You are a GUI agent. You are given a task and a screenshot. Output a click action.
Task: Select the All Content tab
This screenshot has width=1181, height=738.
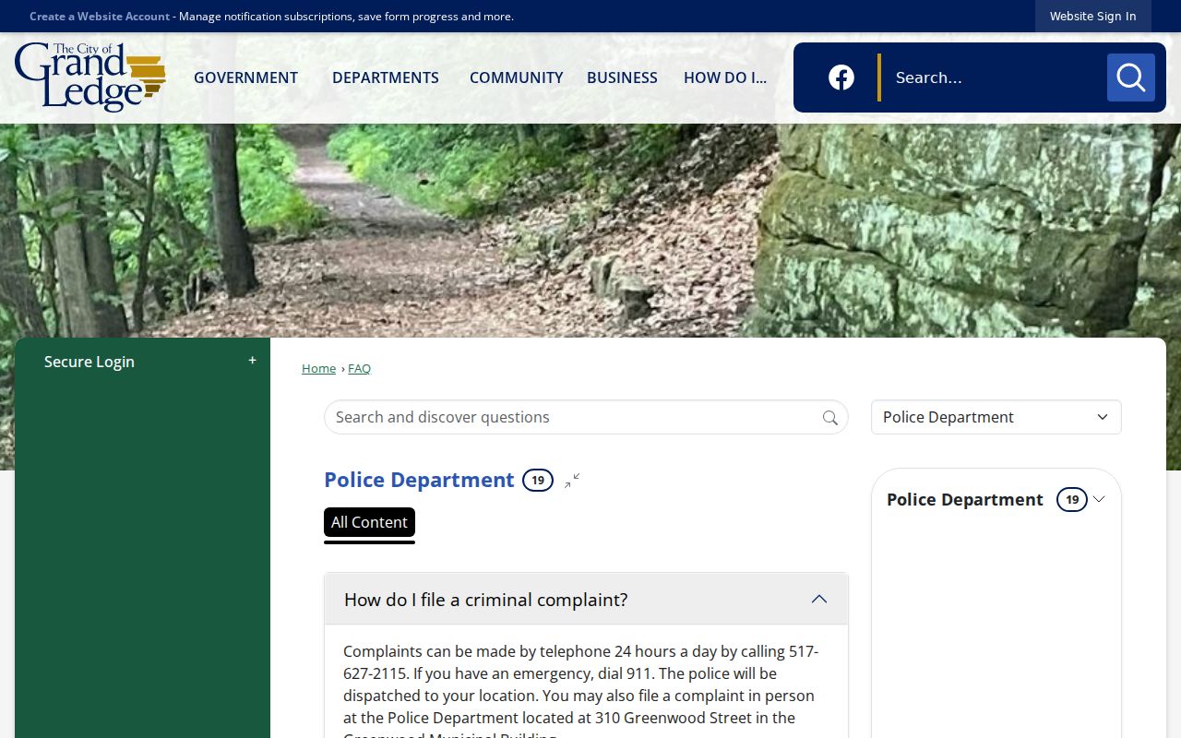point(369,522)
